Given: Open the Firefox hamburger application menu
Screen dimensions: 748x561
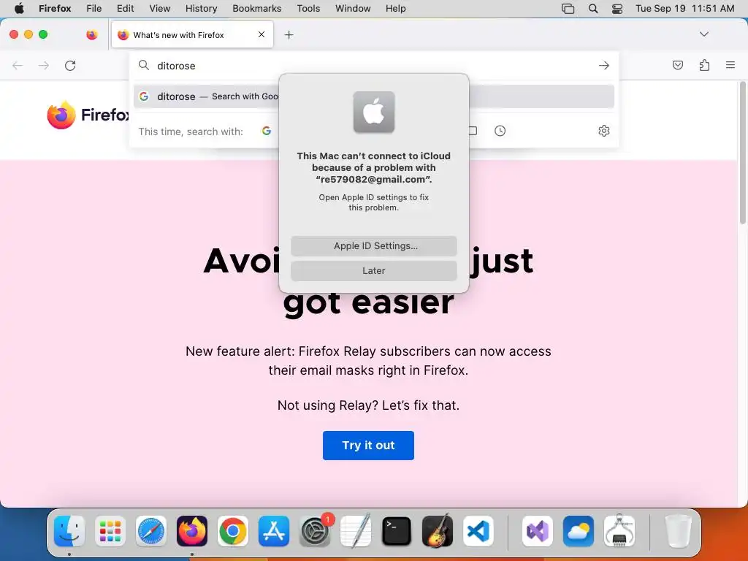Looking at the screenshot, I should (x=730, y=65).
